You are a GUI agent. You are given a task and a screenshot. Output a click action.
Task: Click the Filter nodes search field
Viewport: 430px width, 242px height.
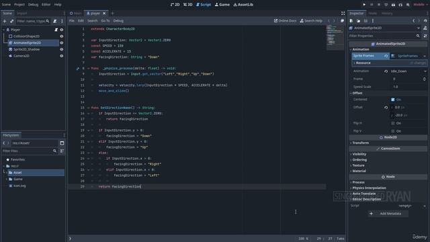coord(33,21)
